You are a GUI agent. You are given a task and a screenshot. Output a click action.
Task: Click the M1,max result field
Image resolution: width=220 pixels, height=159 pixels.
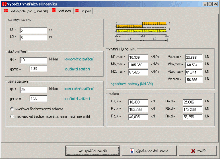point(138,57)
